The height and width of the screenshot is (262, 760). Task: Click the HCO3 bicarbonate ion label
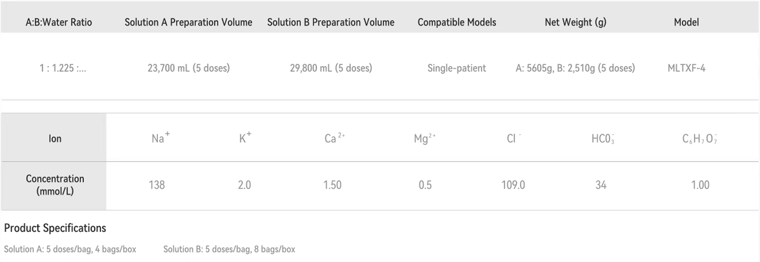point(602,139)
